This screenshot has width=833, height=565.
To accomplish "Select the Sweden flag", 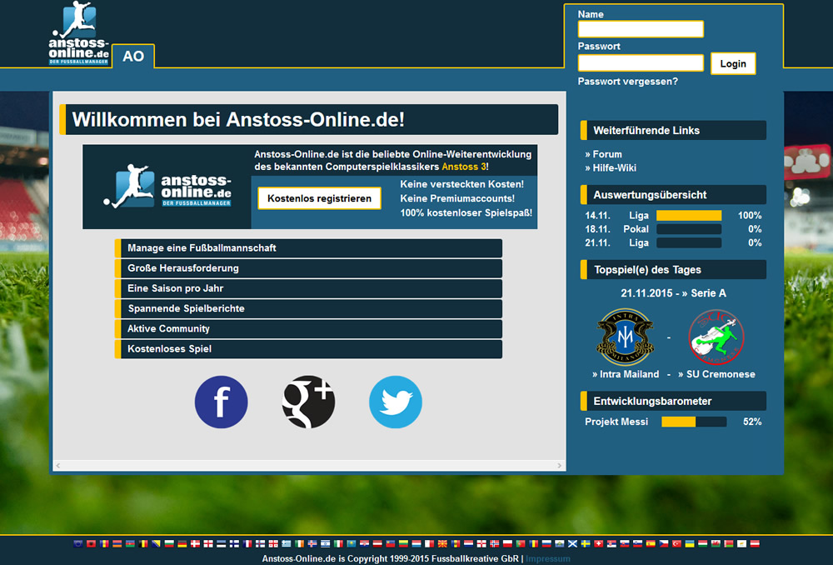I will point(586,543).
